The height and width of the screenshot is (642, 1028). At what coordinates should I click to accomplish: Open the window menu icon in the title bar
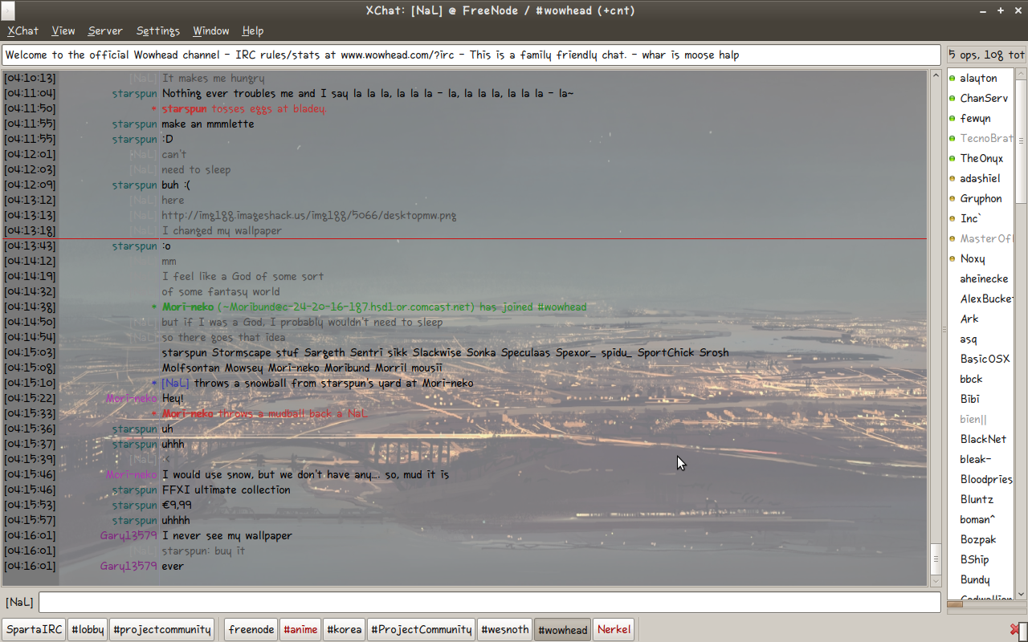point(9,10)
